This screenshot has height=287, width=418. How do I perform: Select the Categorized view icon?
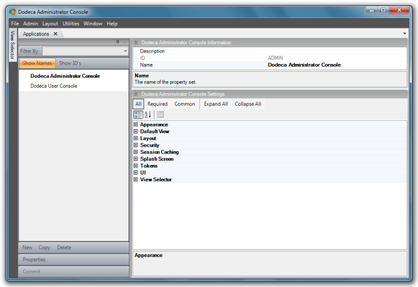click(138, 115)
